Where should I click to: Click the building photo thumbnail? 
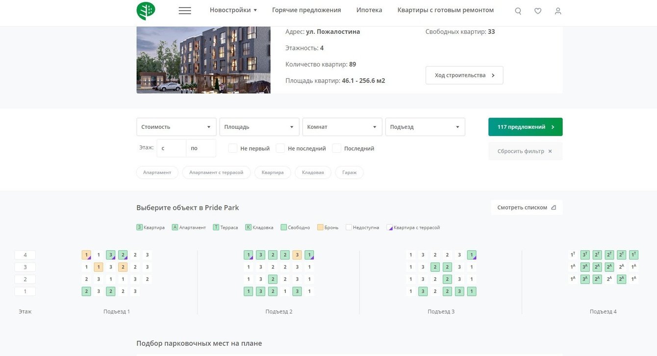click(x=203, y=60)
